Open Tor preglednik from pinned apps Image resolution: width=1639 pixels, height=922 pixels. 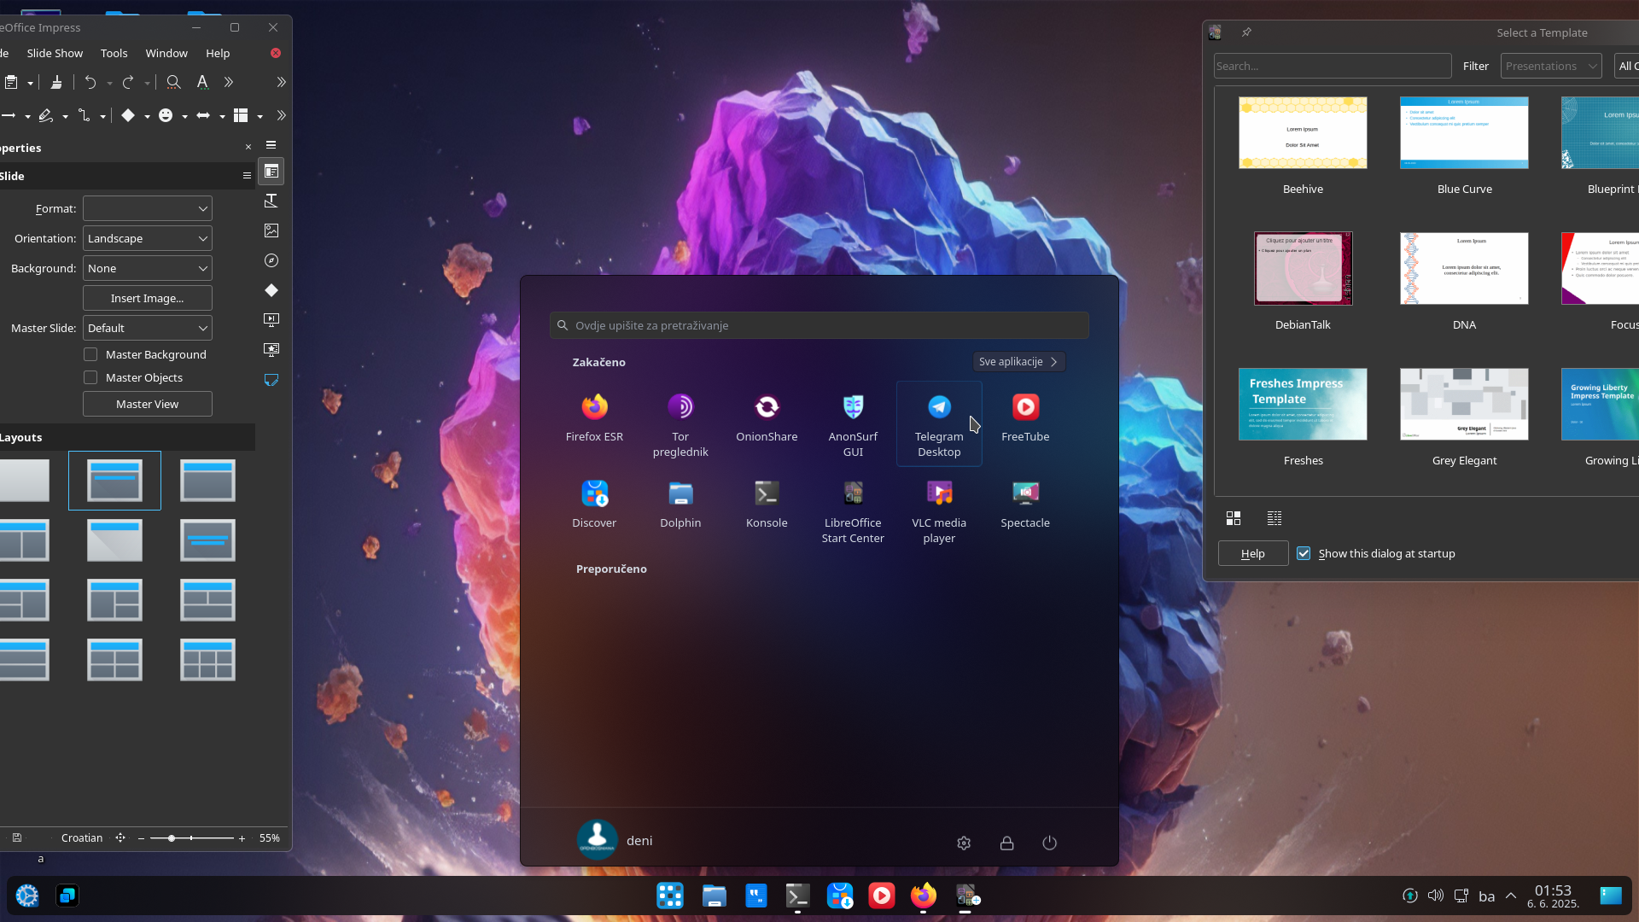tap(680, 424)
